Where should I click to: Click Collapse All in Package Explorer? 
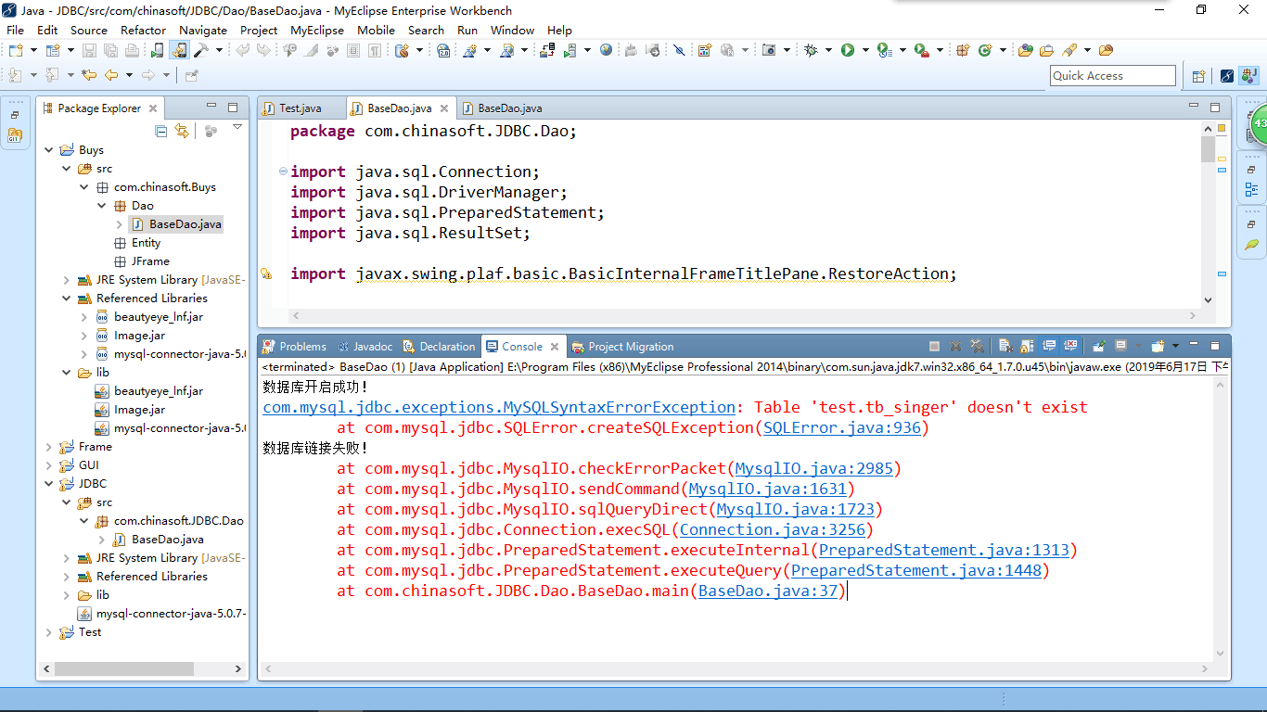pyautogui.click(x=161, y=131)
